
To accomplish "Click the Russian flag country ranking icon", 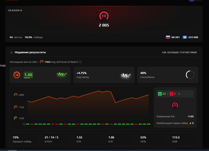I will [x=168, y=37].
